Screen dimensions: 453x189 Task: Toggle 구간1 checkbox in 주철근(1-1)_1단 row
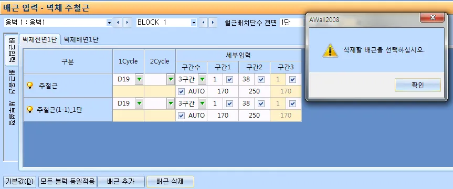coord(230,104)
